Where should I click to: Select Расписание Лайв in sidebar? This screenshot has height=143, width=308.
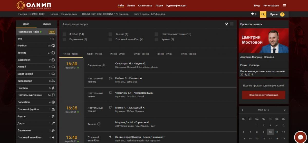36,32
